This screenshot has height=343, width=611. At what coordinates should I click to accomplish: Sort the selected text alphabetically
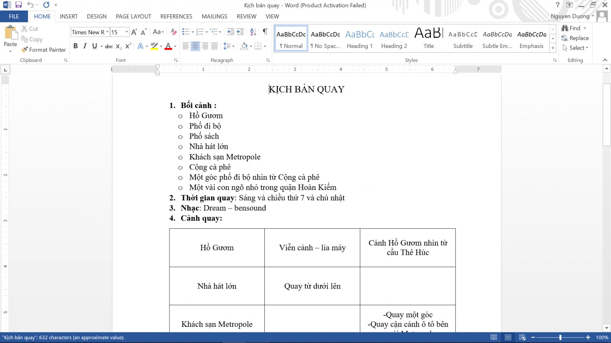[x=253, y=32]
